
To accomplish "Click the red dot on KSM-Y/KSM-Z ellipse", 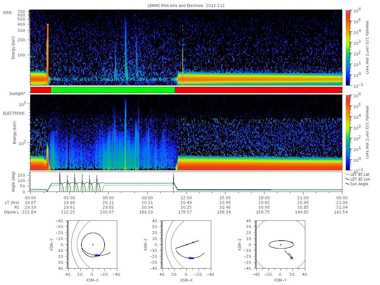I will [x=292, y=242].
